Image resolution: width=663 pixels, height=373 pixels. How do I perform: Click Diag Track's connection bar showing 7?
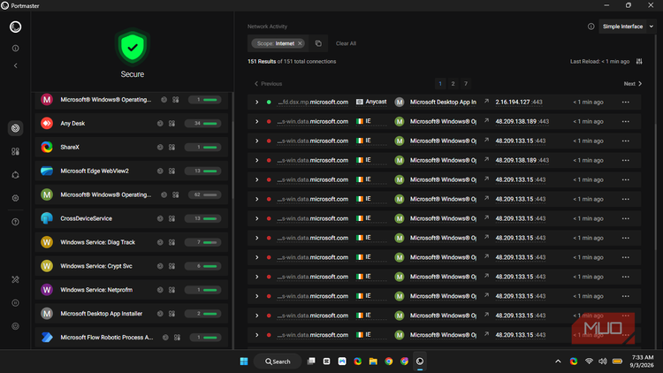[203, 242]
